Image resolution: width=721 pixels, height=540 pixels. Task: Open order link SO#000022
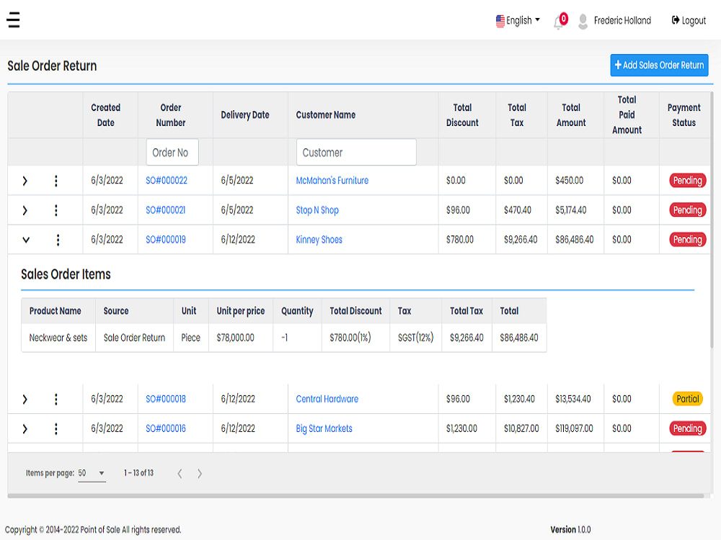pos(167,181)
